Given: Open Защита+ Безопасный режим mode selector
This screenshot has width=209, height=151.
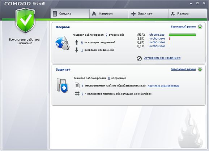Looking at the screenshot, I should [183, 69].
